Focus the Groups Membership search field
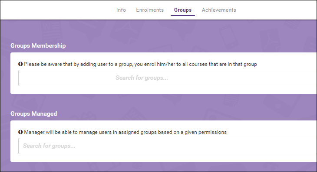This screenshot has height=172, width=317. (167, 78)
